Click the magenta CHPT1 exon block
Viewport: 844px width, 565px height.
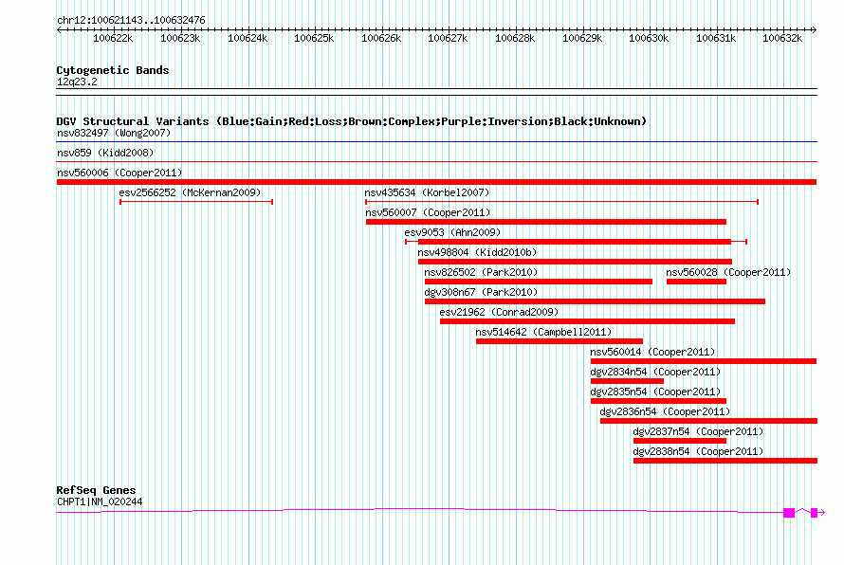coord(789,513)
